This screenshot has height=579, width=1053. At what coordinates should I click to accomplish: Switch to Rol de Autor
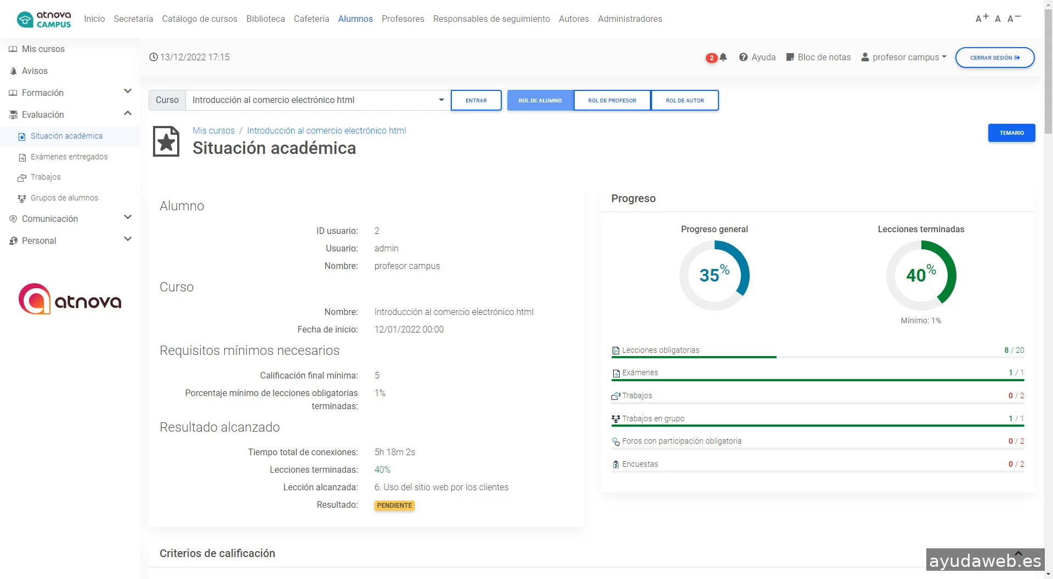[684, 100]
